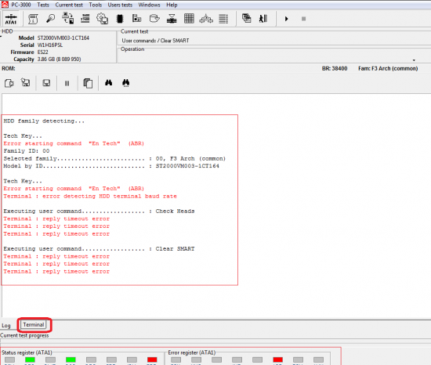
Task: Pause terminal output with the pause icon
Action: (x=67, y=83)
